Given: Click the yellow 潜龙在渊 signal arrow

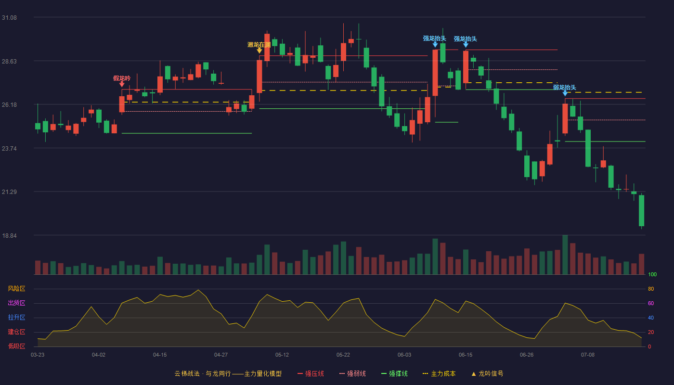Looking at the screenshot, I should 259,51.
